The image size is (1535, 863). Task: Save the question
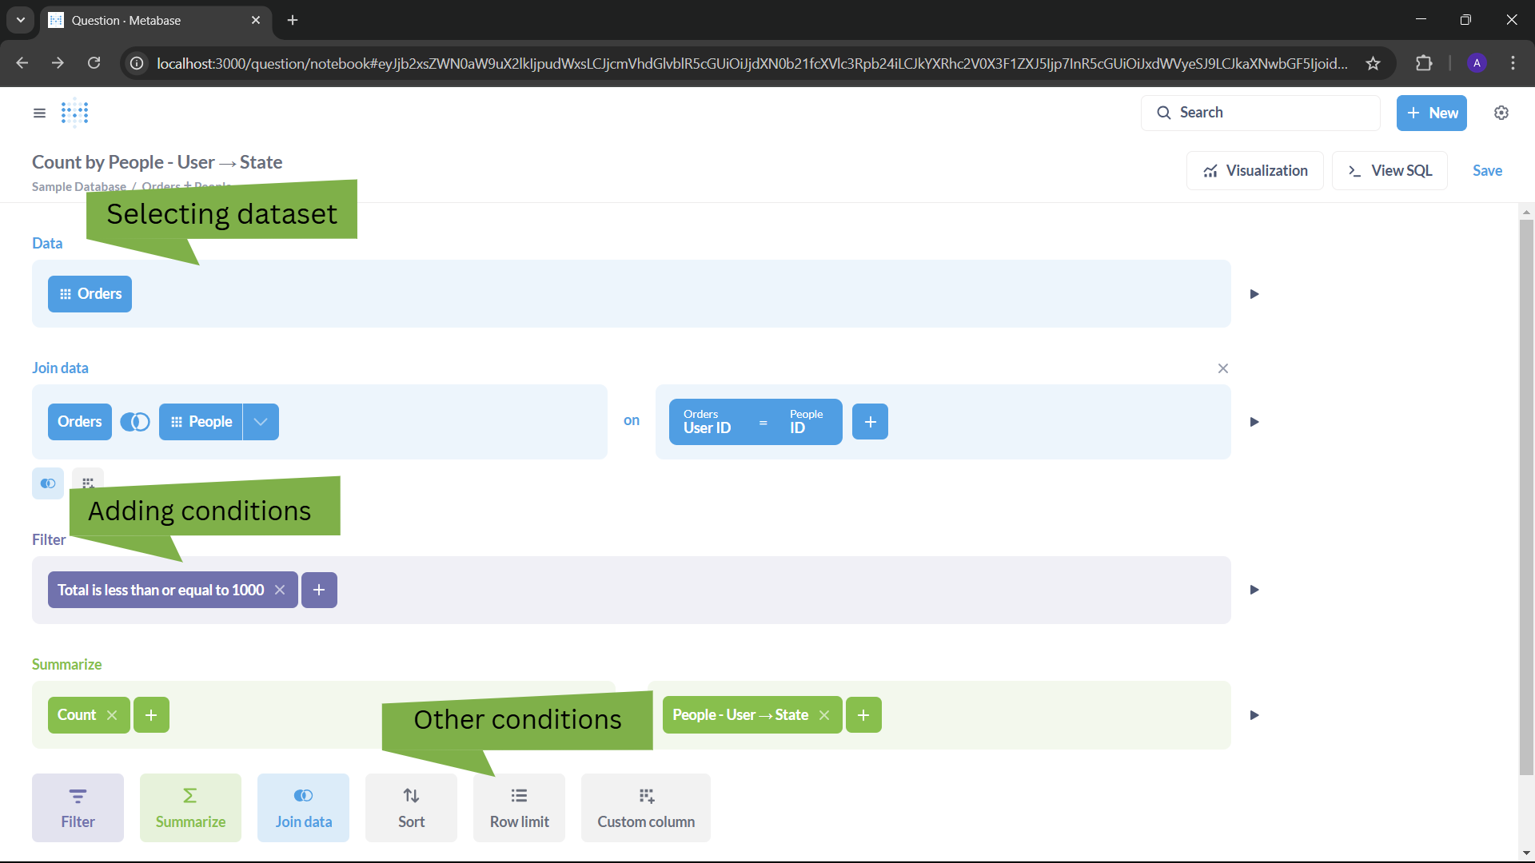pyautogui.click(x=1487, y=170)
